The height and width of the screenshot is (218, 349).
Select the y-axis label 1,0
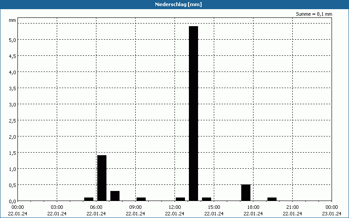click(x=13, y=169)
